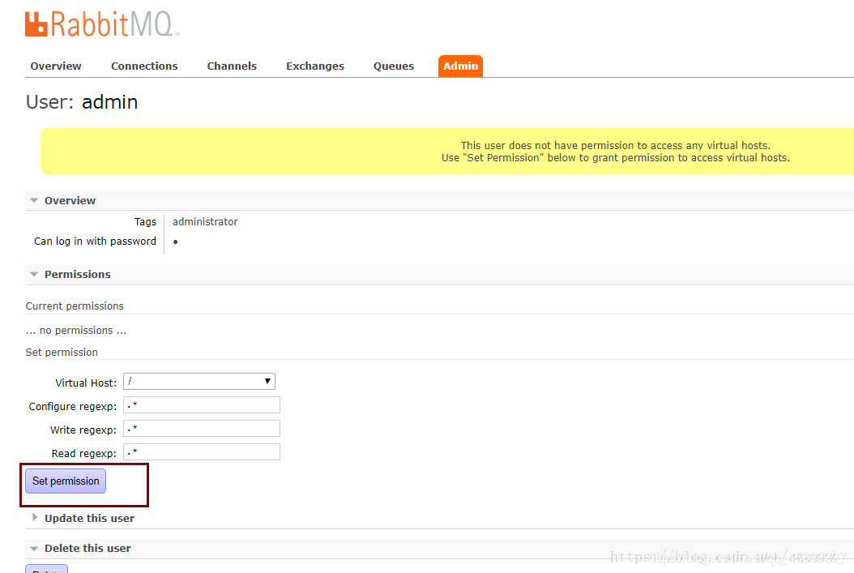The height and width of the screenshot is (573, 854).
Task: Click the 'Set permission' section heading text
Action: 62,353
